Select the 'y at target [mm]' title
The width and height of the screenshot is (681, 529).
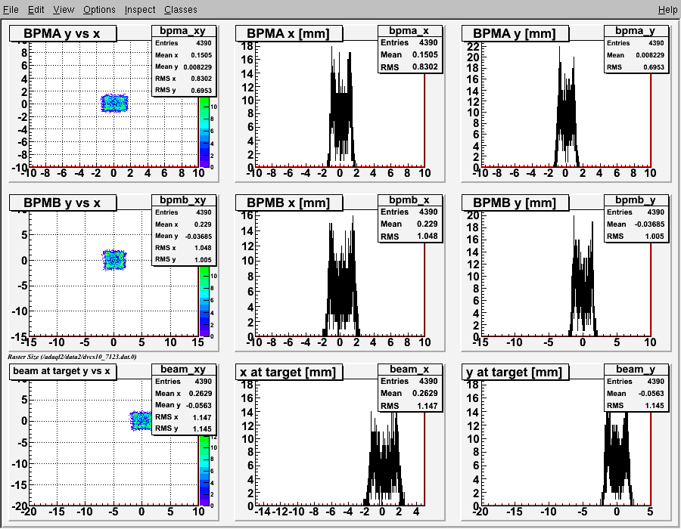point(515,372)
